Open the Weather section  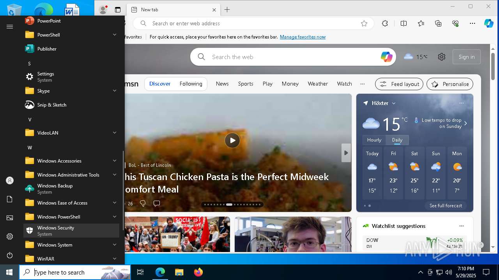pos(318,84)
